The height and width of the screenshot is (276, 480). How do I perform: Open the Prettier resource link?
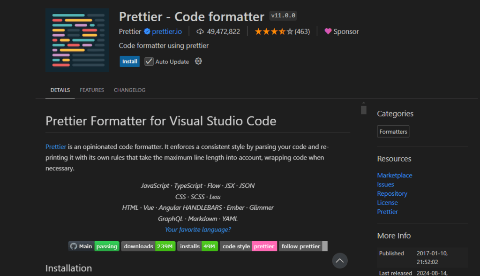[387, 212]
